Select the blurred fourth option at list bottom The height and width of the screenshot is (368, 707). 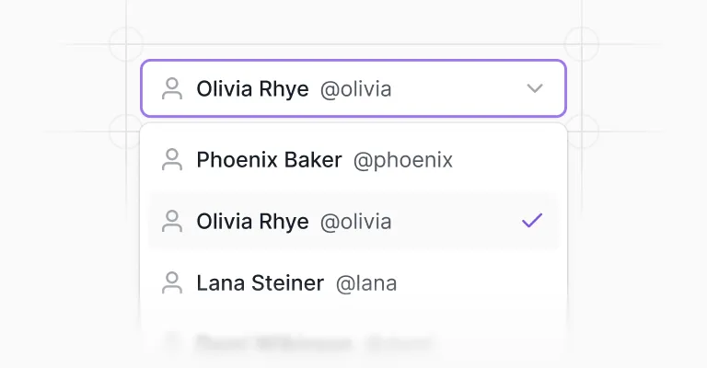353,343
